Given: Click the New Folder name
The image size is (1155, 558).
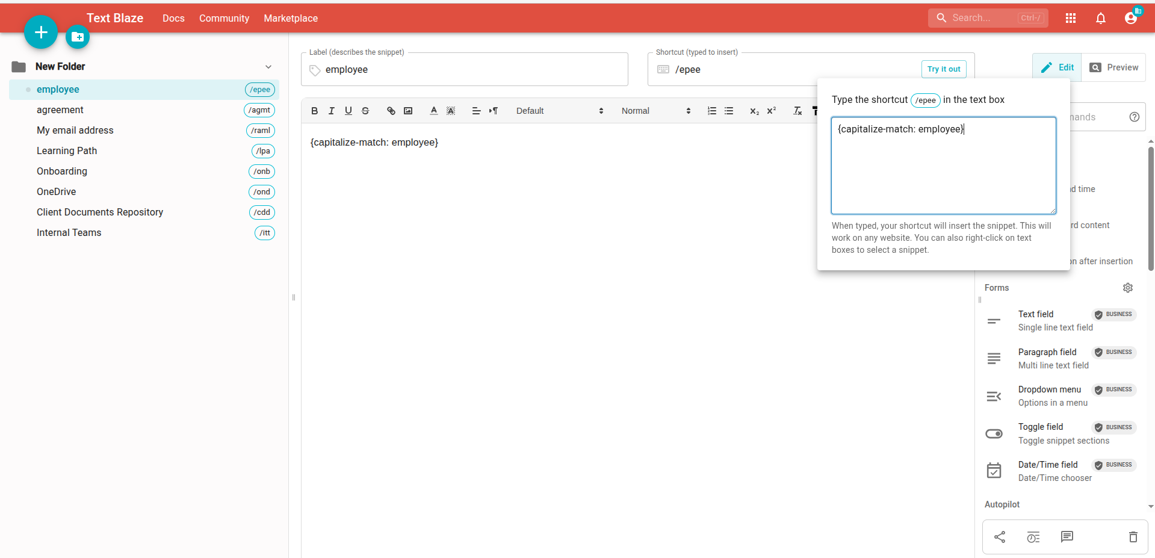Looking at the screenshot, I should 60,67.
